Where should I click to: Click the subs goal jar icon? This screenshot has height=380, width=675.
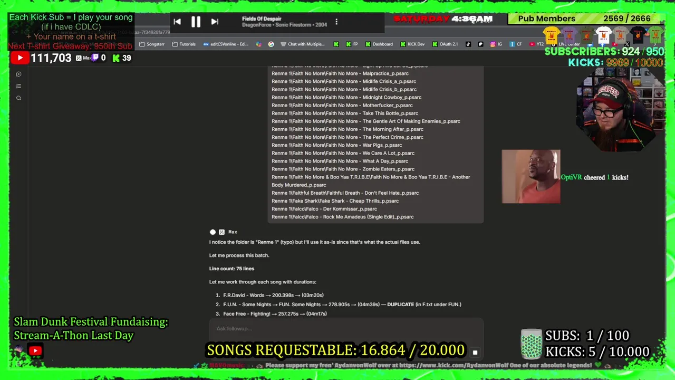[x=531, y=345]
